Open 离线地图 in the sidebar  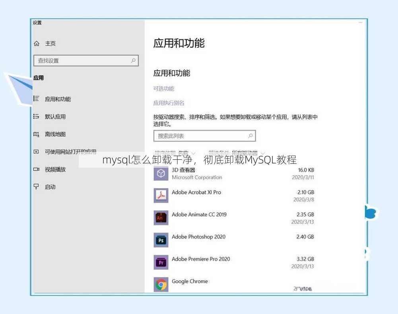click(x=55, y=134)
